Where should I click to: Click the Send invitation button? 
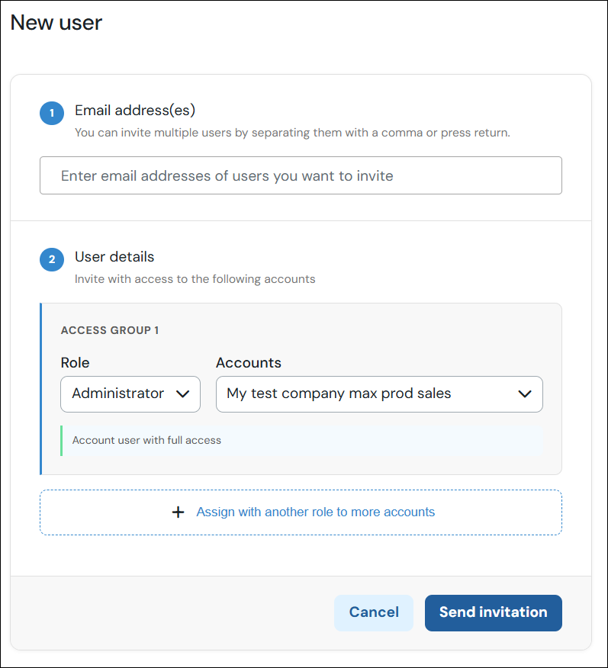pos(494,612)
